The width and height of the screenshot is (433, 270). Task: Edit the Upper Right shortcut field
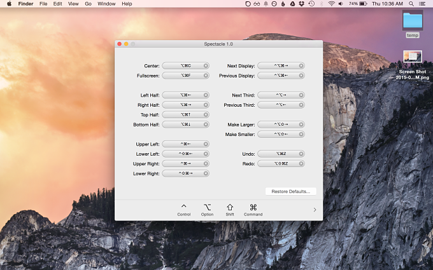point(185,164)
